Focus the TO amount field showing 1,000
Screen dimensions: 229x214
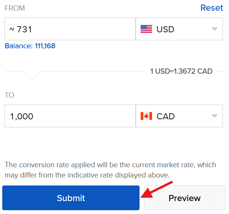70,116
